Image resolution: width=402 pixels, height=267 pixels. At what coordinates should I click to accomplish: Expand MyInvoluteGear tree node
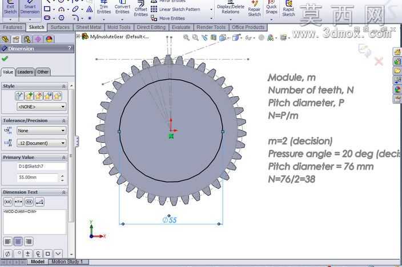[78, 36]
